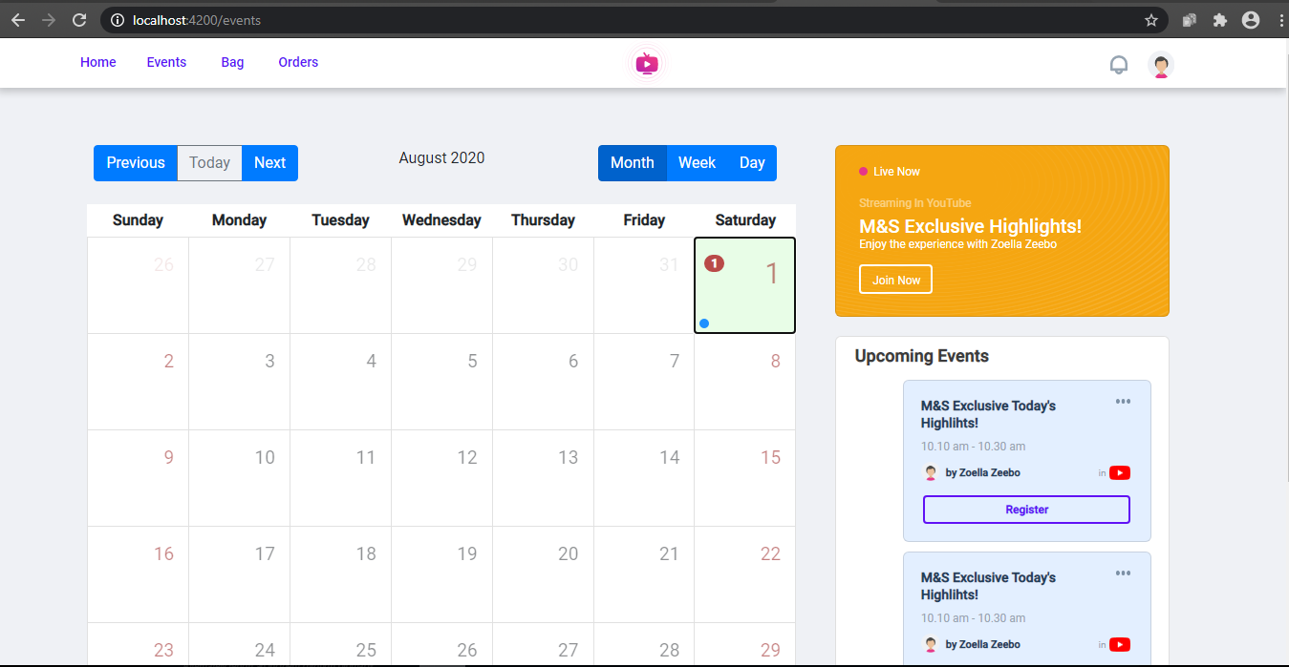
Task: Select August 5 in the calendar
Action: pyautogui.click(x=441, y=382)
